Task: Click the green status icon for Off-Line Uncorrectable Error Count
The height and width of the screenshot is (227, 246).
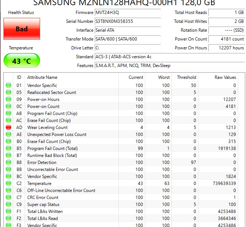Action: 8,190
